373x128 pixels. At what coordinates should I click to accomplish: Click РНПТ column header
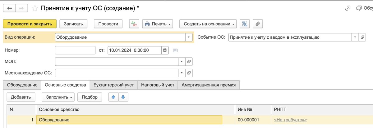[322, 109]
